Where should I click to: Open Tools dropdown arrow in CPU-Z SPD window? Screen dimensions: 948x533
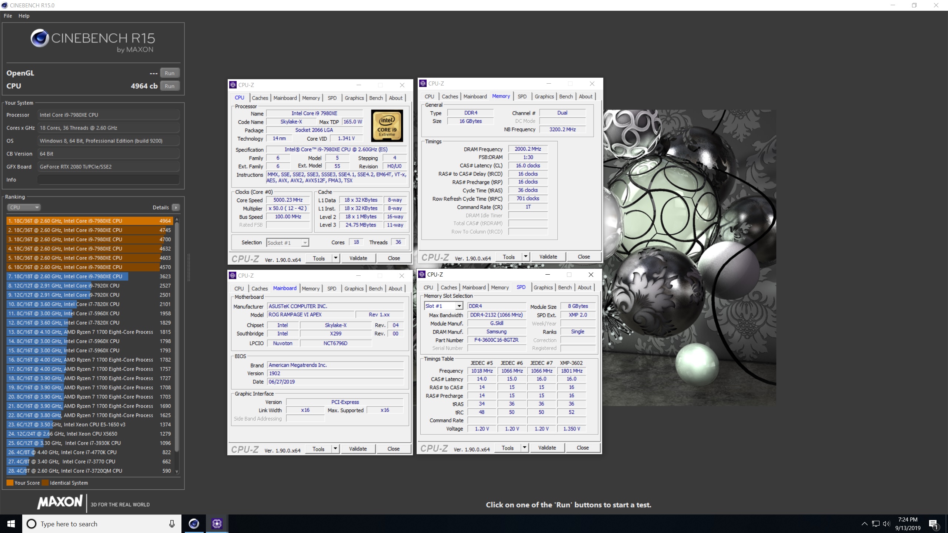(524, 448)
